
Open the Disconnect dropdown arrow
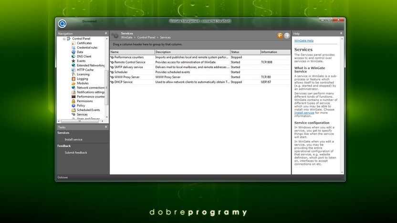tap(102, 21)
